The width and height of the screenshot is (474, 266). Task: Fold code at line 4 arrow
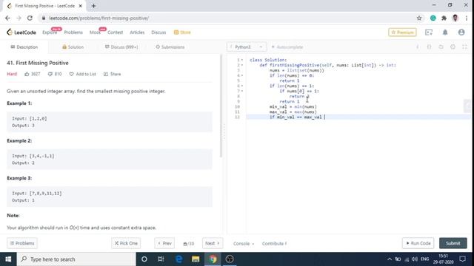point(242,75)
